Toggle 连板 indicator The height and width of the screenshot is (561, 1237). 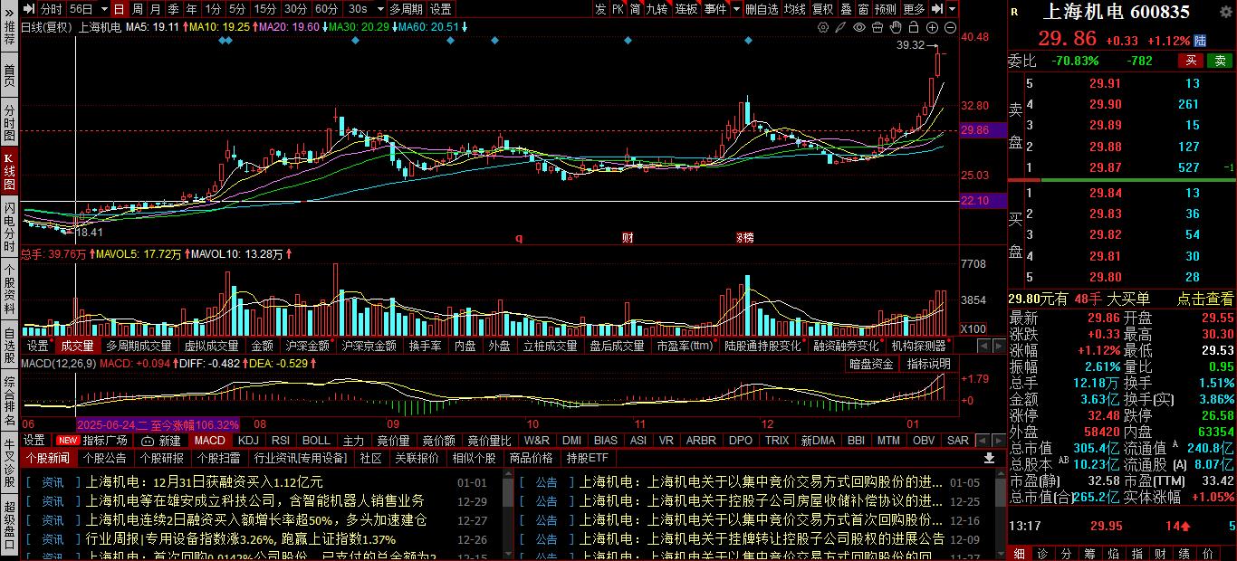(686, 9)
